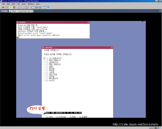The height and width of the screenshot is (129, 162).
Task: Toggle the sidebar view toolbar icon
Action: [x=33, y=7]
